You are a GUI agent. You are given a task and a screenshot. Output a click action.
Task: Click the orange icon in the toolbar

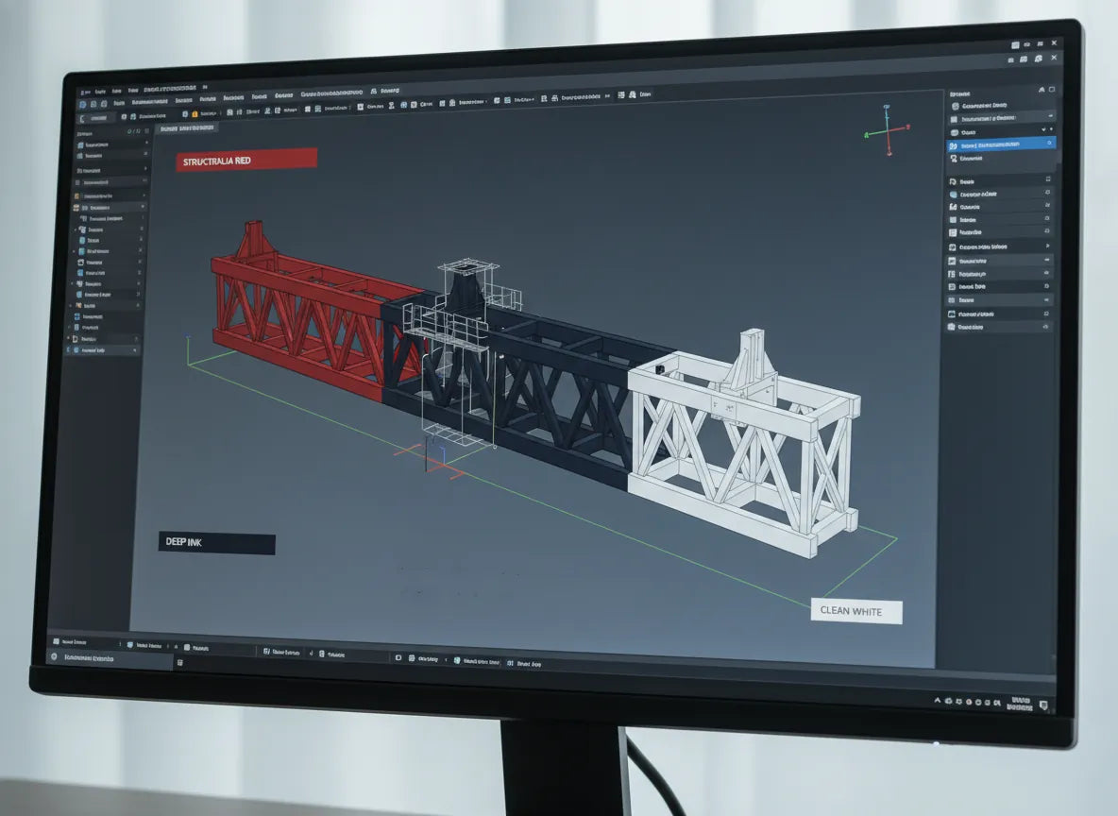point(195,114)
